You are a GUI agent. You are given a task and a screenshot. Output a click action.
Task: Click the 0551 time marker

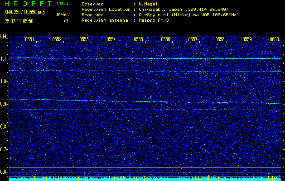coord(29,39)
